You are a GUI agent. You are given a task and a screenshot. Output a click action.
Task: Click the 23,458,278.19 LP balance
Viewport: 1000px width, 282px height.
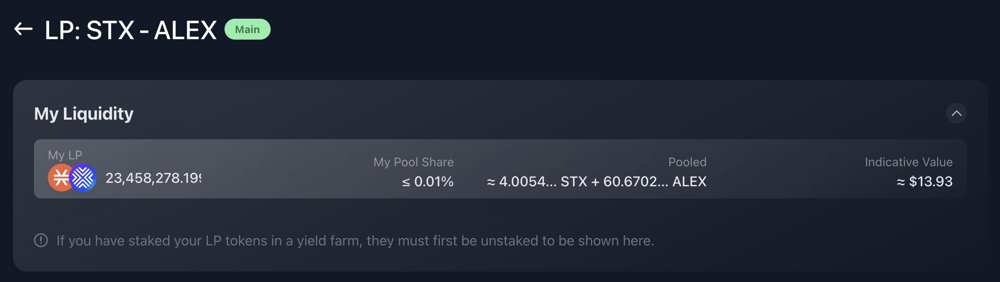pos(153,178)
